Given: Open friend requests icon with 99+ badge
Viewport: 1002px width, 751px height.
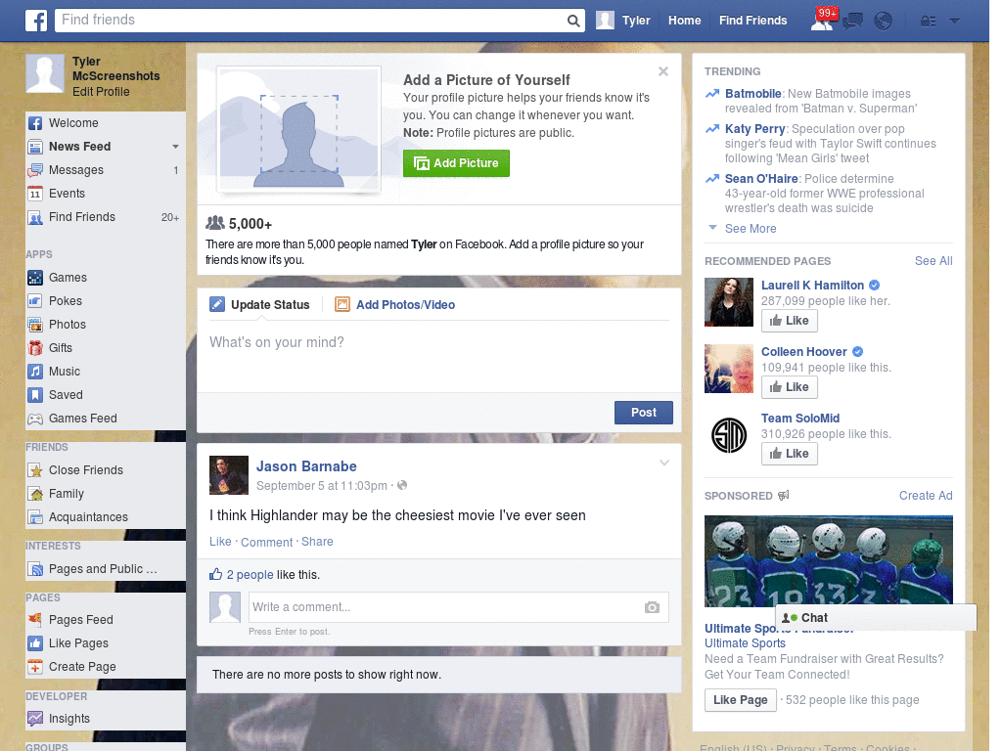Looking at the screenshot, I should (x=823, y=20).
